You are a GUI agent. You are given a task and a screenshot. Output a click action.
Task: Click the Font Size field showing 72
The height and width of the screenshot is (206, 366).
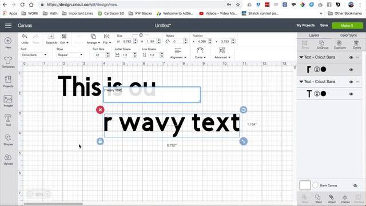pos(100,55)
